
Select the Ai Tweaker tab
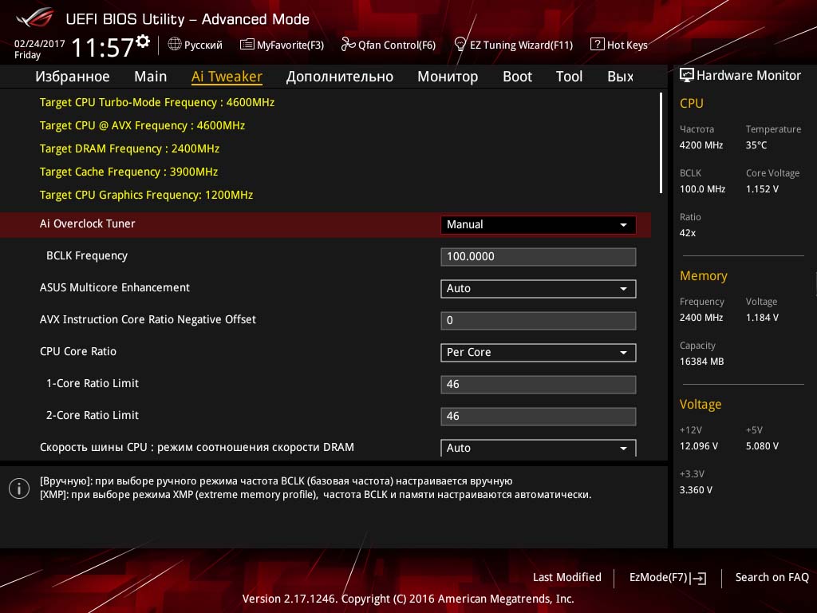tap(227, 77)
